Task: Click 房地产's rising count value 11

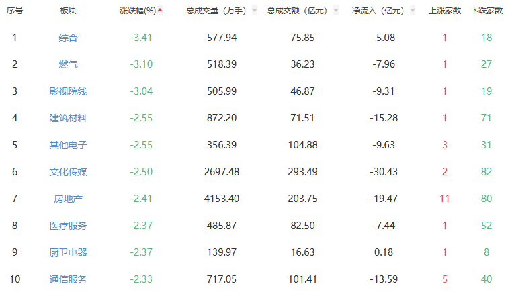Action: click(444, 199)
